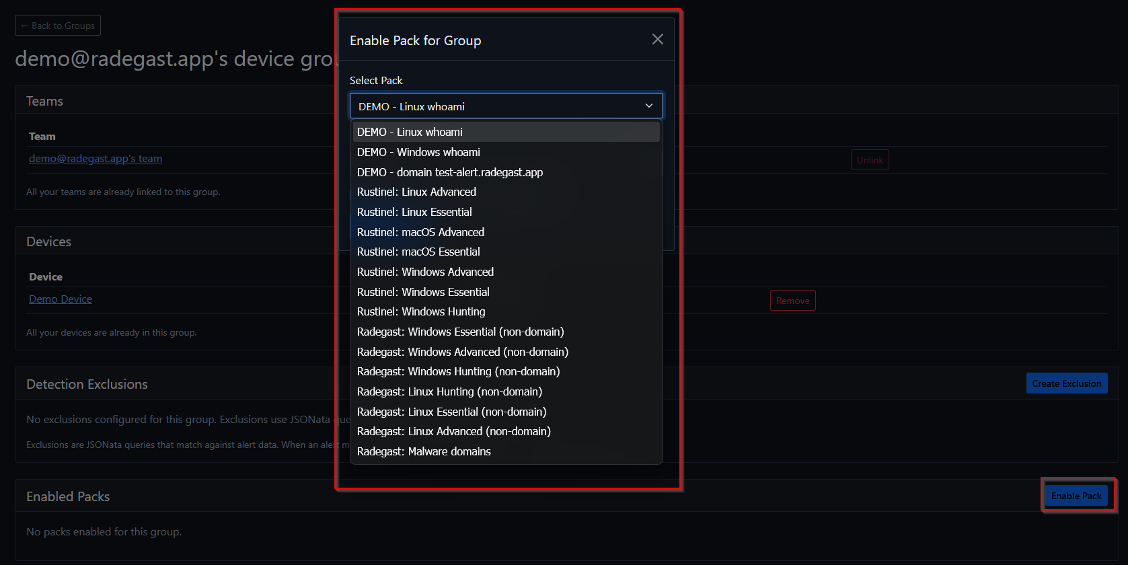Close the Enable Pack for Group dialog
Viewport: 1128px width, 565px height.
[x=658, y=40]
